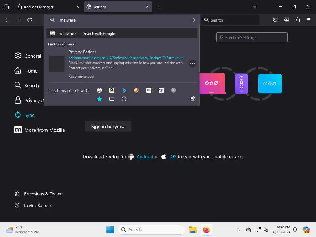
Task: Open the Windows Start menu
Action: (110, 230)
